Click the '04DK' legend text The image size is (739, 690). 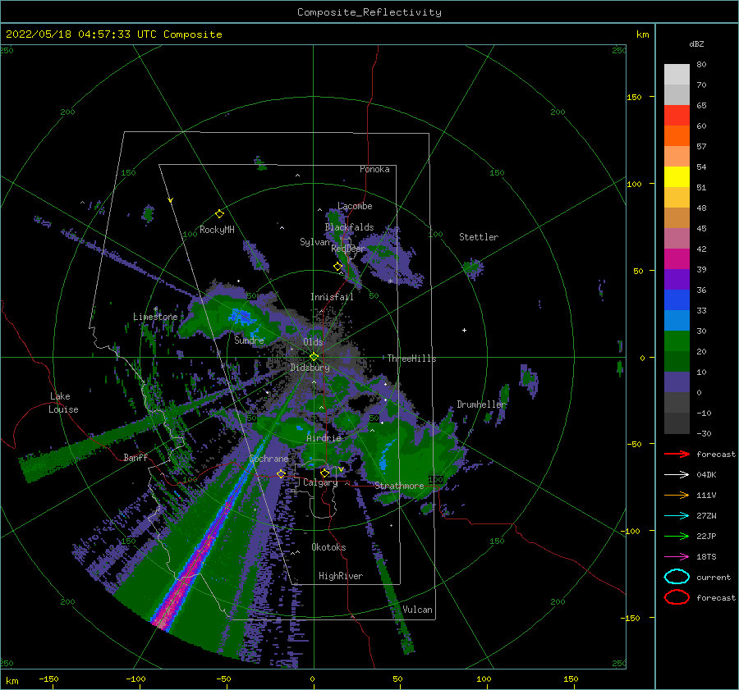click(706, 475)
